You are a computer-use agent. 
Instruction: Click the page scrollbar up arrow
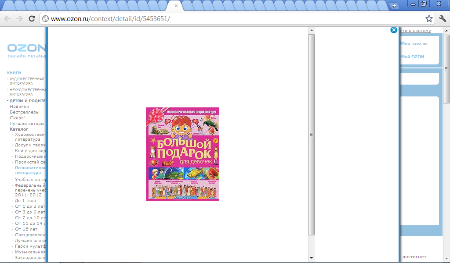[x=446, y=30]
